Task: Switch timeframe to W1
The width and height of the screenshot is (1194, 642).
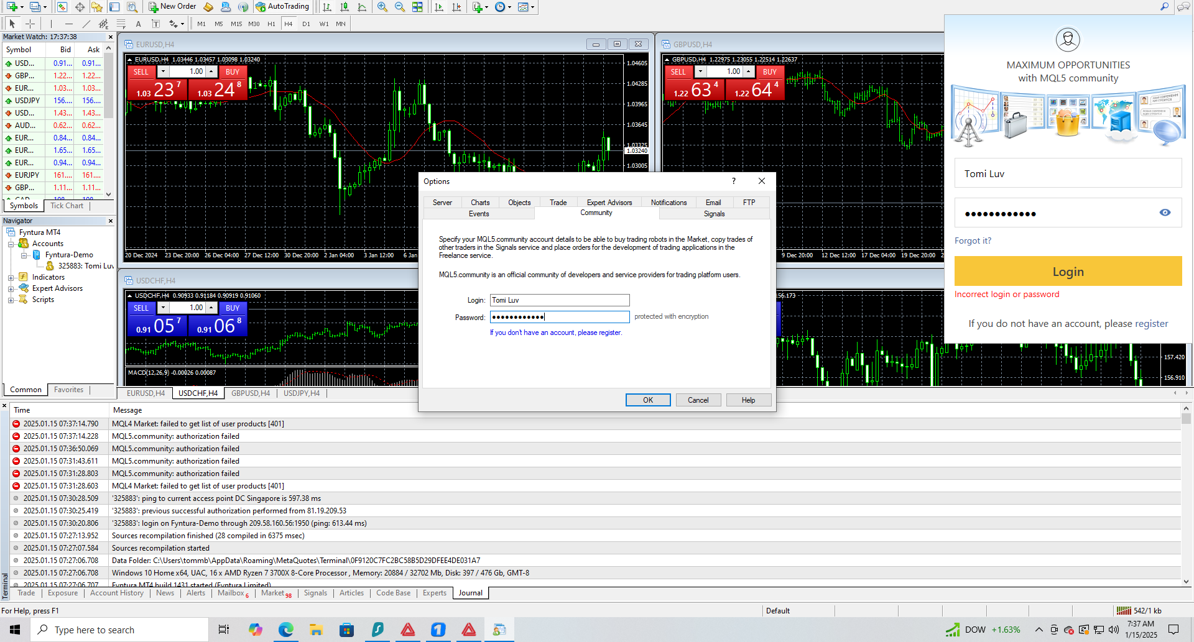Action: click(x=324, y=24)
